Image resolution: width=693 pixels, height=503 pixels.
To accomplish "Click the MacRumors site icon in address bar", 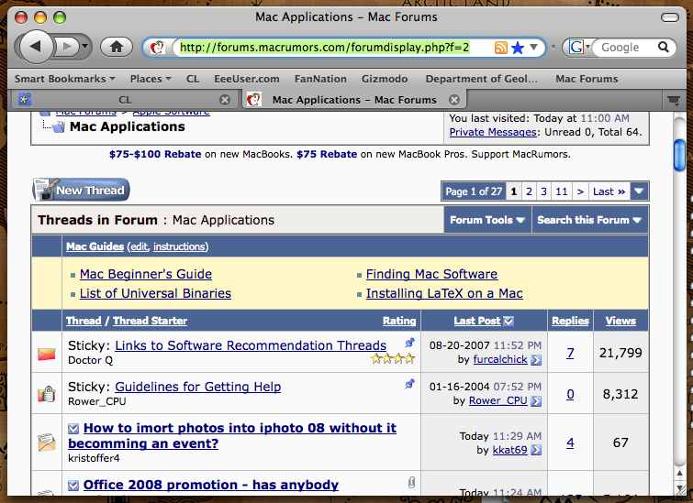I will coord(157,48).
